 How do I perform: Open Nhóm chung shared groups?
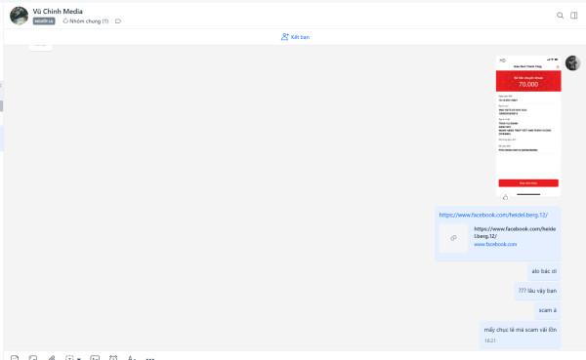coord(86,21)
